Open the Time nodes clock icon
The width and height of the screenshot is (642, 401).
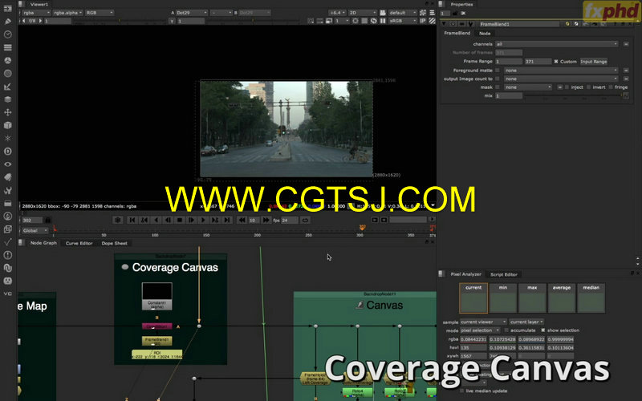pyautogui.click(x=7, y=34)
